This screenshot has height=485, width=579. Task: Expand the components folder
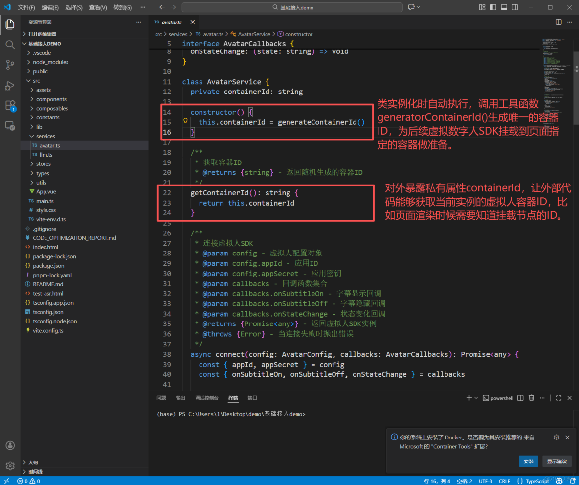coord(51,99)
